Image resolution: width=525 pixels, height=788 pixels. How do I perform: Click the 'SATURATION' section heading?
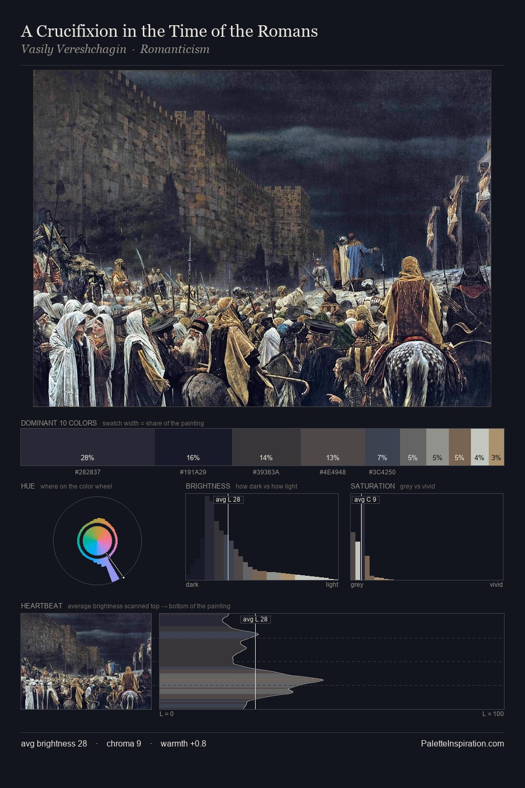(x=373, y=486)
